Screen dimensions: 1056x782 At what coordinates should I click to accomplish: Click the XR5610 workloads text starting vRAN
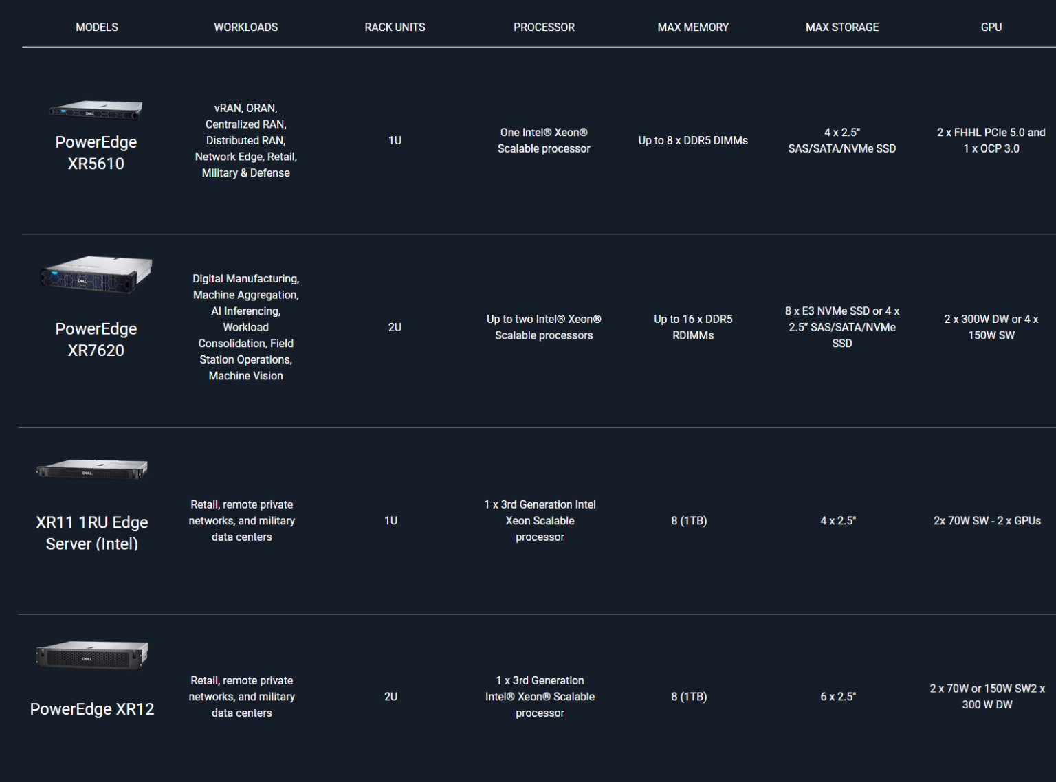pyautogui.click(x=245, y=140)
